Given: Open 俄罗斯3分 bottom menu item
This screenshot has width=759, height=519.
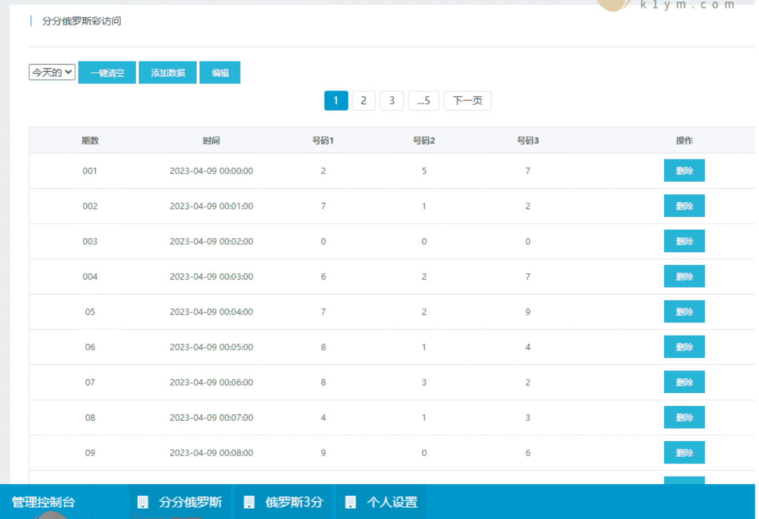Looking at the screenshot, I should (283, 502).
